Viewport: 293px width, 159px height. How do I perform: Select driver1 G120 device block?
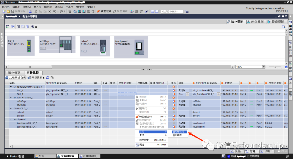coord(95,46)
